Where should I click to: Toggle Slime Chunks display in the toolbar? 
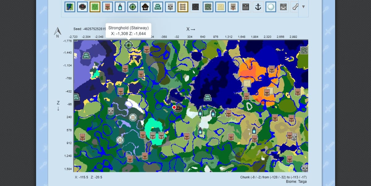[94, 7]
